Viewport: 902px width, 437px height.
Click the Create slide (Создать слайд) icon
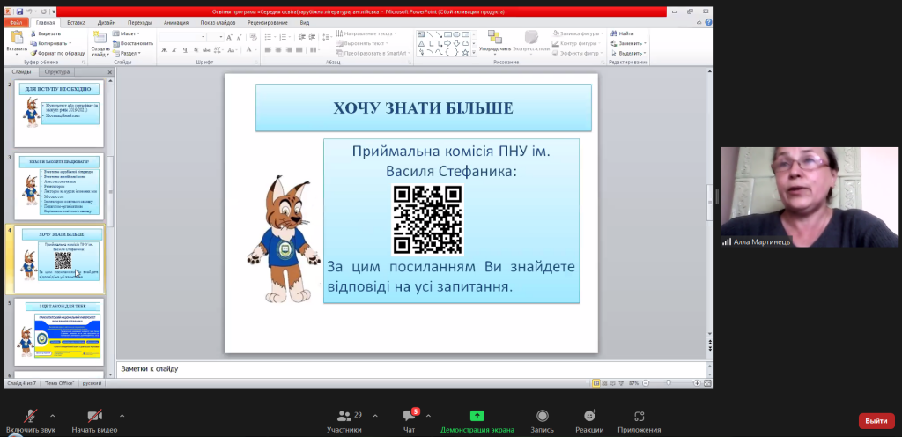tap(100, 38)
